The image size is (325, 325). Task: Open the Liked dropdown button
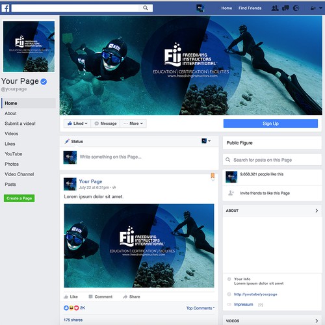pyautogui.click(x=77, y=123)
